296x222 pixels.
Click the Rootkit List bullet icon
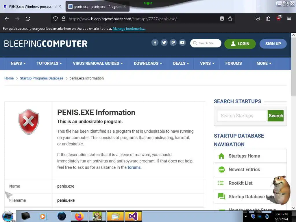point(221,183)
